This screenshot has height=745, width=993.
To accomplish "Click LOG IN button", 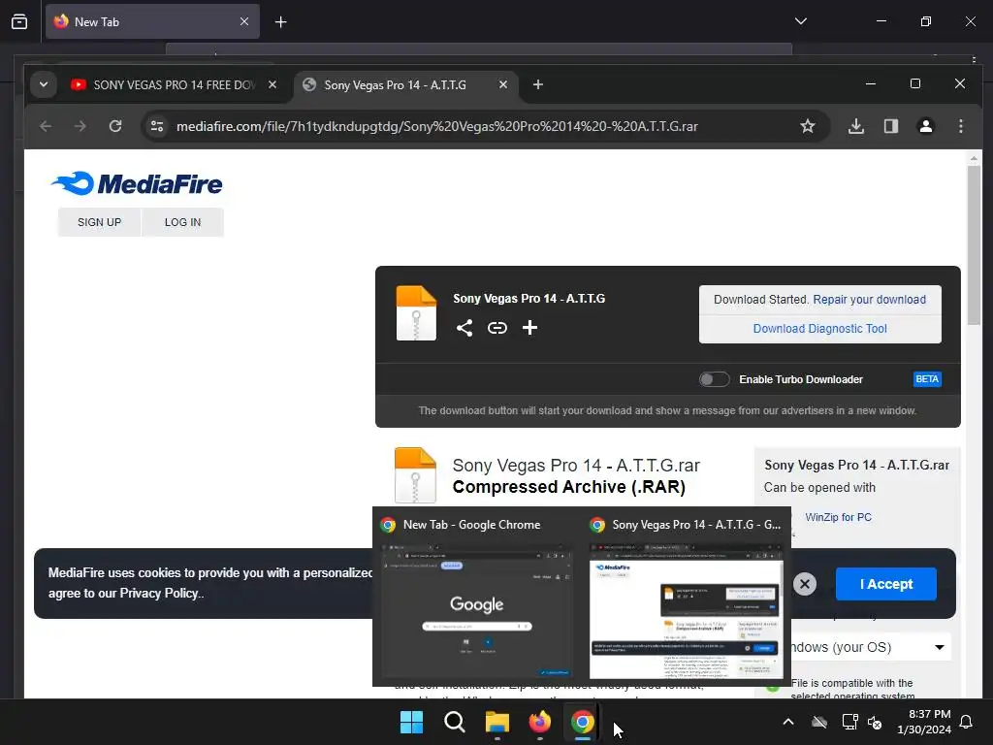I will point(182,222).
